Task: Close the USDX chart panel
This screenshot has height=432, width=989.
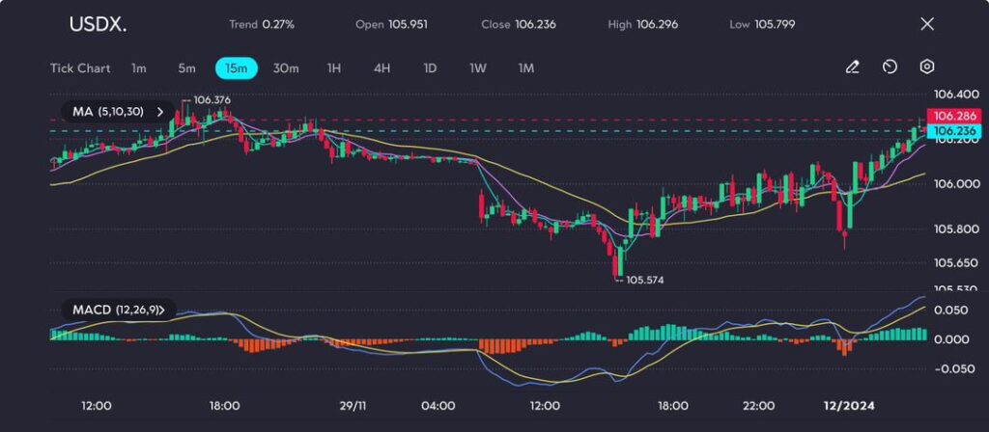Action: click(927, 24)
